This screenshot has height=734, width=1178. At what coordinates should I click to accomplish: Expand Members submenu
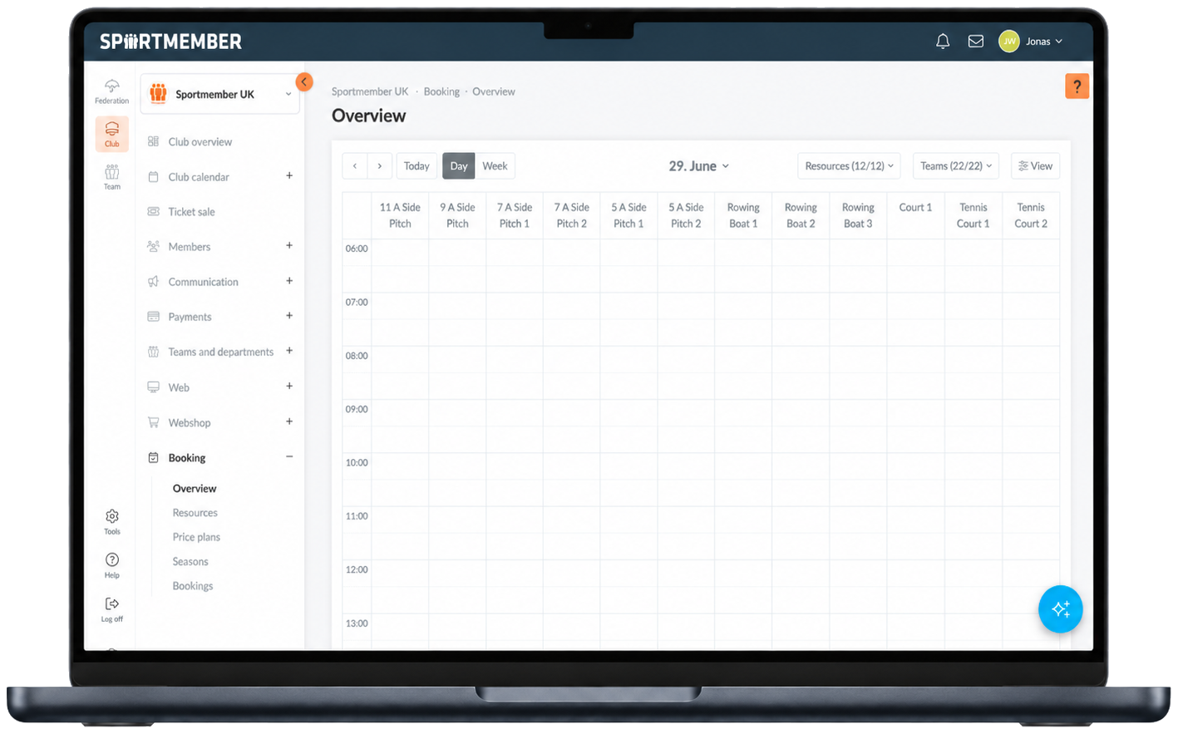289,245
